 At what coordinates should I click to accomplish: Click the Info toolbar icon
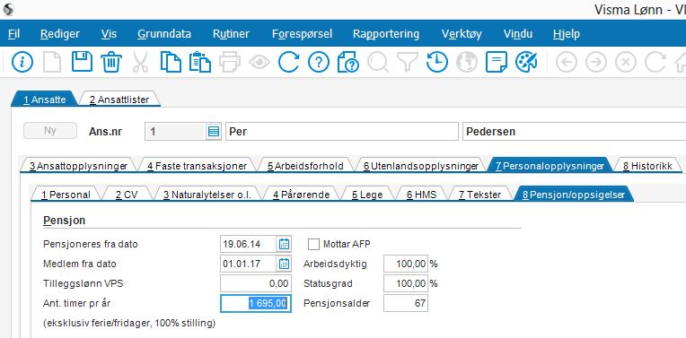22,62
